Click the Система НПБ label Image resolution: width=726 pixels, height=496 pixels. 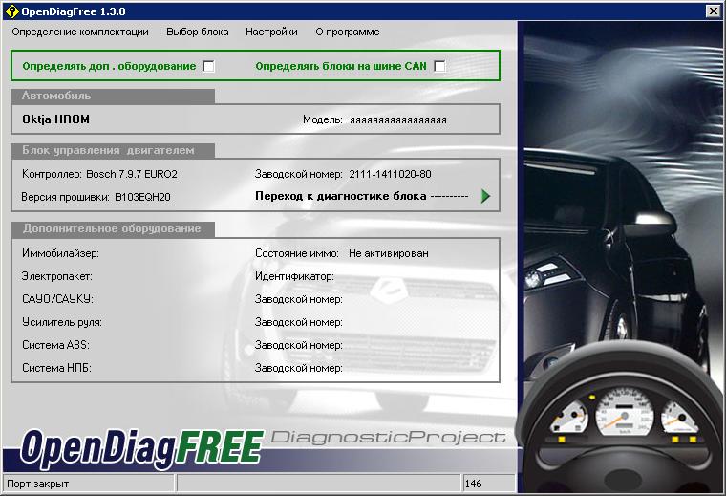56,368
